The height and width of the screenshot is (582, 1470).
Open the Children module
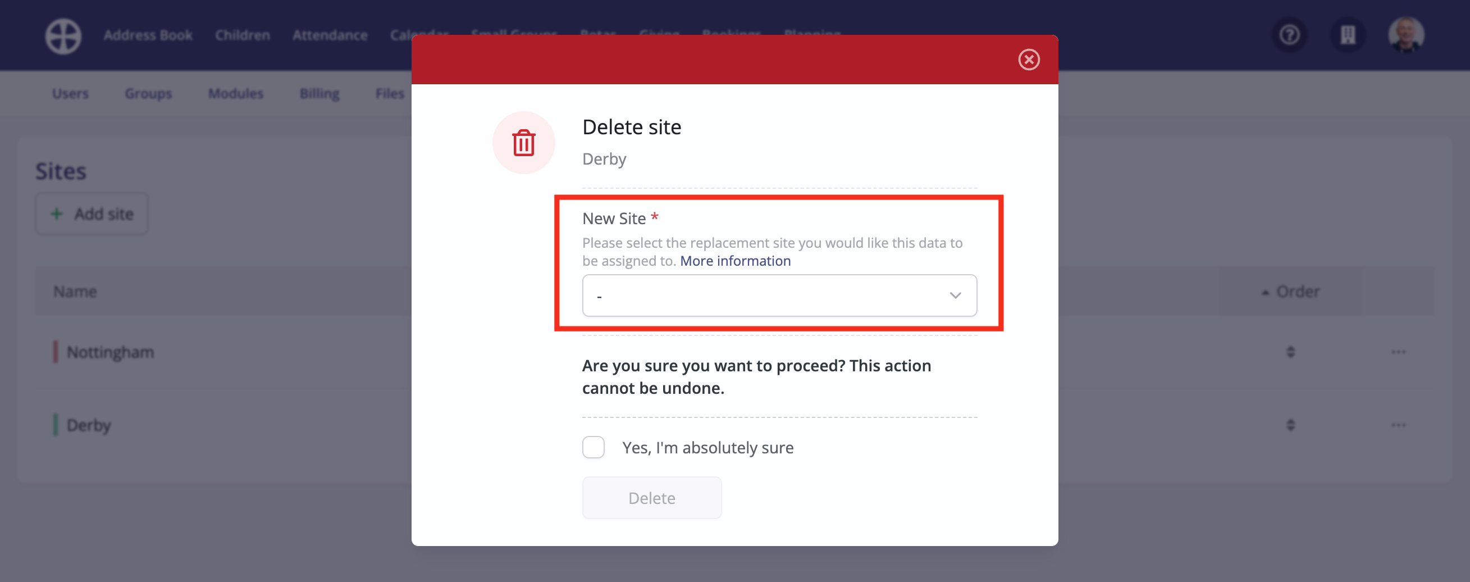tap(243, 35)
